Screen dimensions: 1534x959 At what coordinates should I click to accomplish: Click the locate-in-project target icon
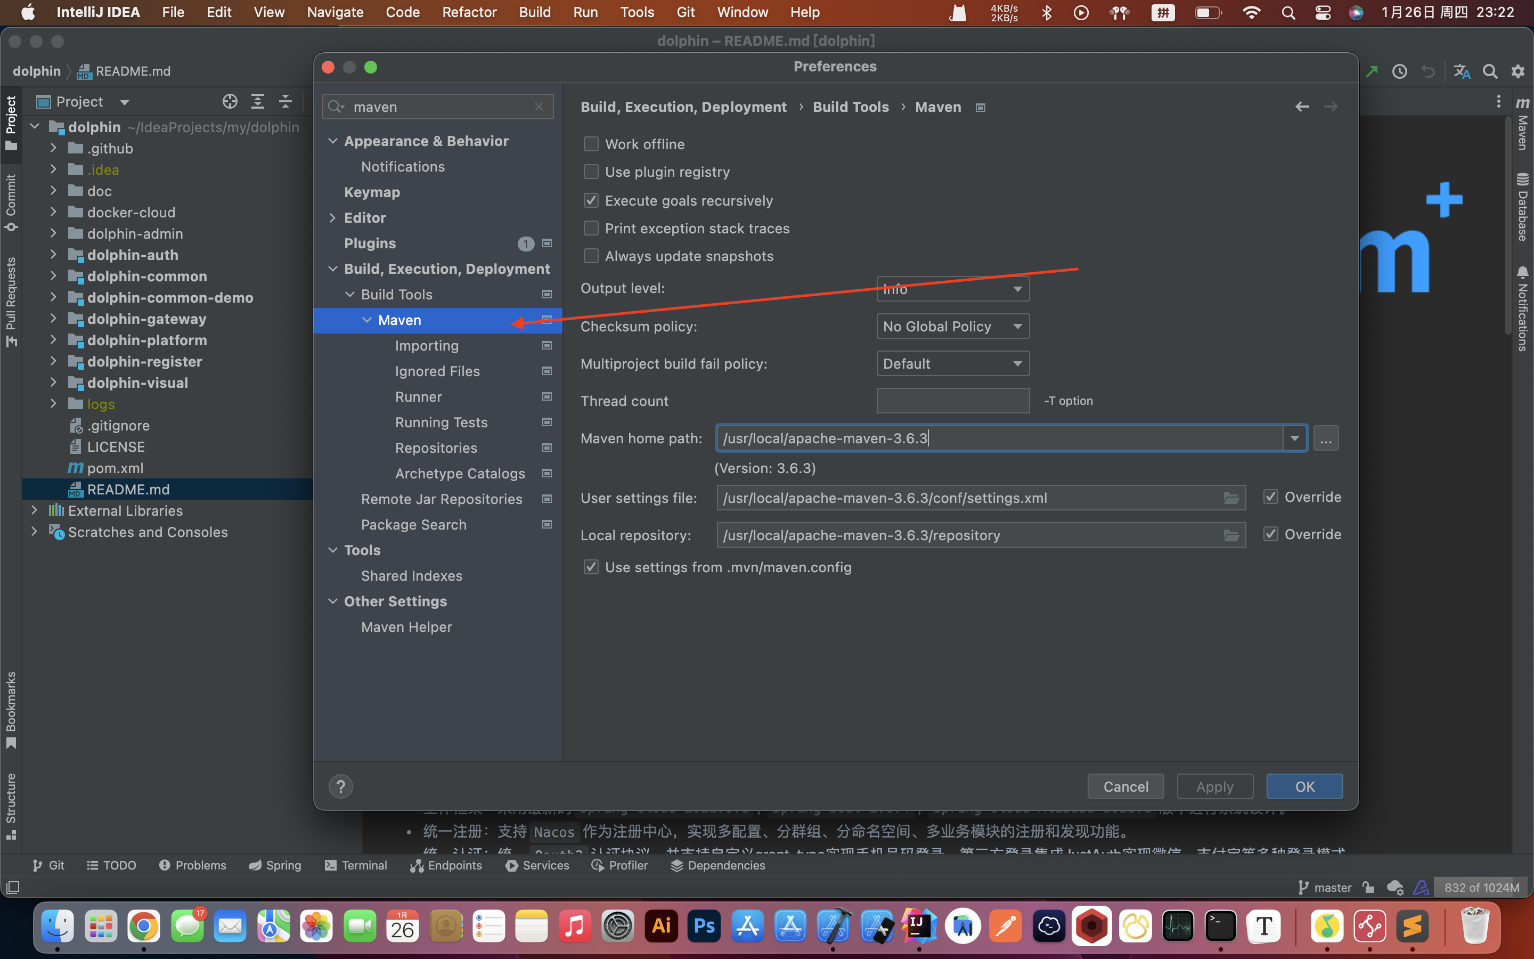tap(230, 101)
